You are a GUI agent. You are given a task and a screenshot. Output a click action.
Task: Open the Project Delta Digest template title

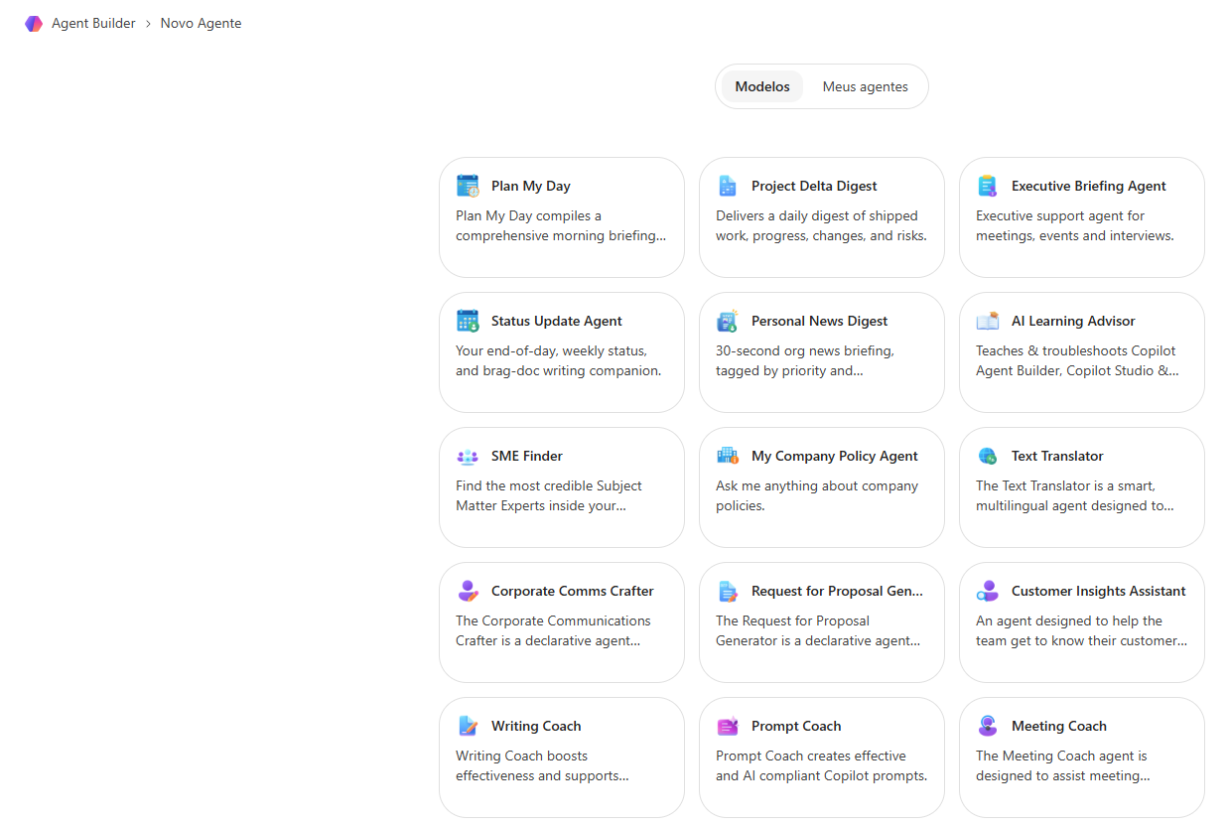[814, 186]
